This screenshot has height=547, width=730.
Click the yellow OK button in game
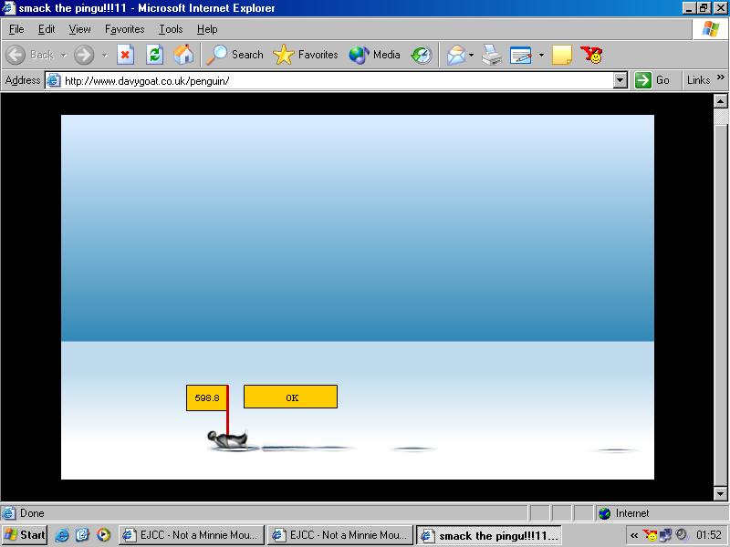(x=290, y=397)
